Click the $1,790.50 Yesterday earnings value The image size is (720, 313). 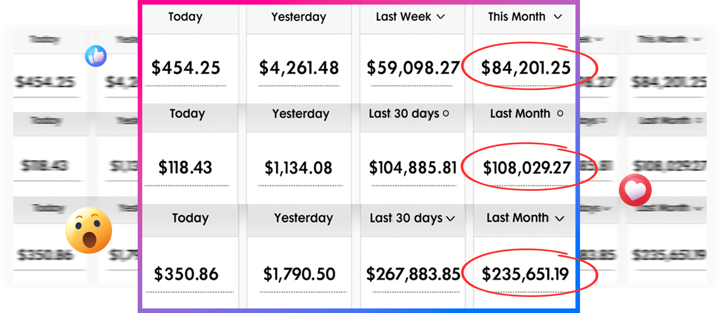pos(299,274)
